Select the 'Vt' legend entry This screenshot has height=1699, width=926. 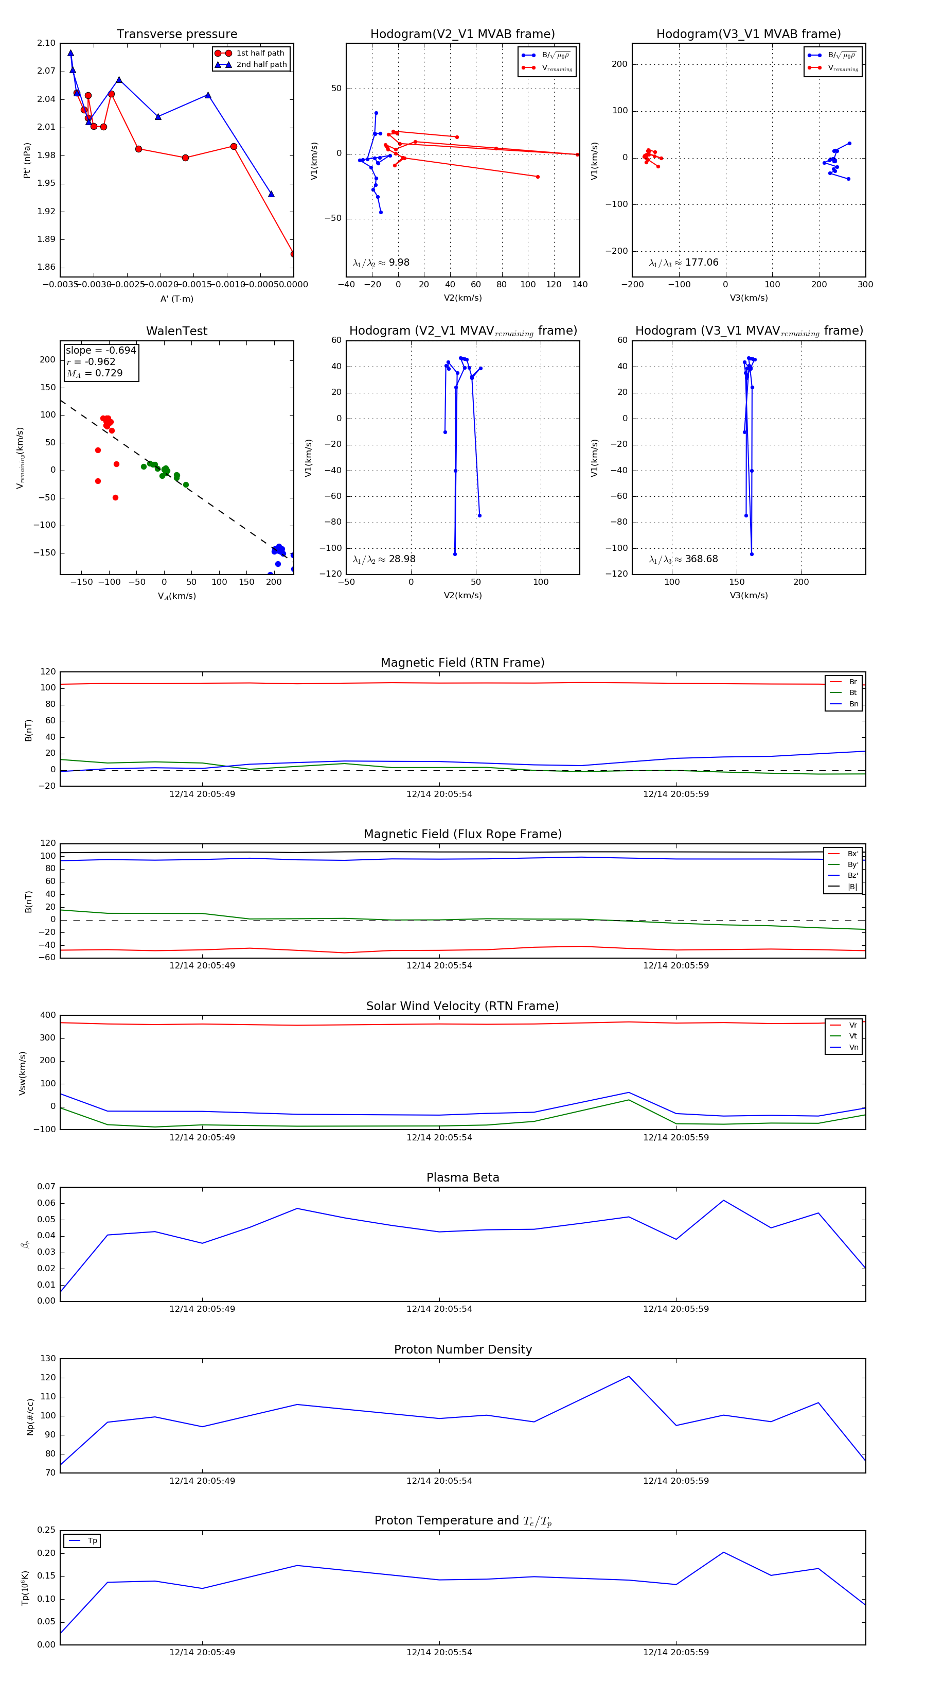pyautogui.click(x=844, y=1036)
